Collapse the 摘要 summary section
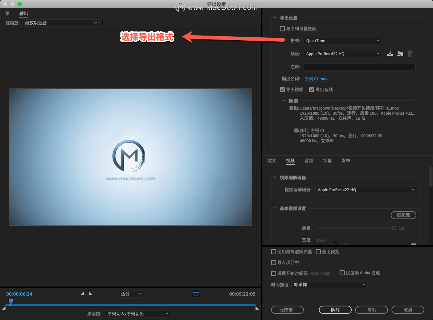Screen dimensions: 433x320 (283, 100)
